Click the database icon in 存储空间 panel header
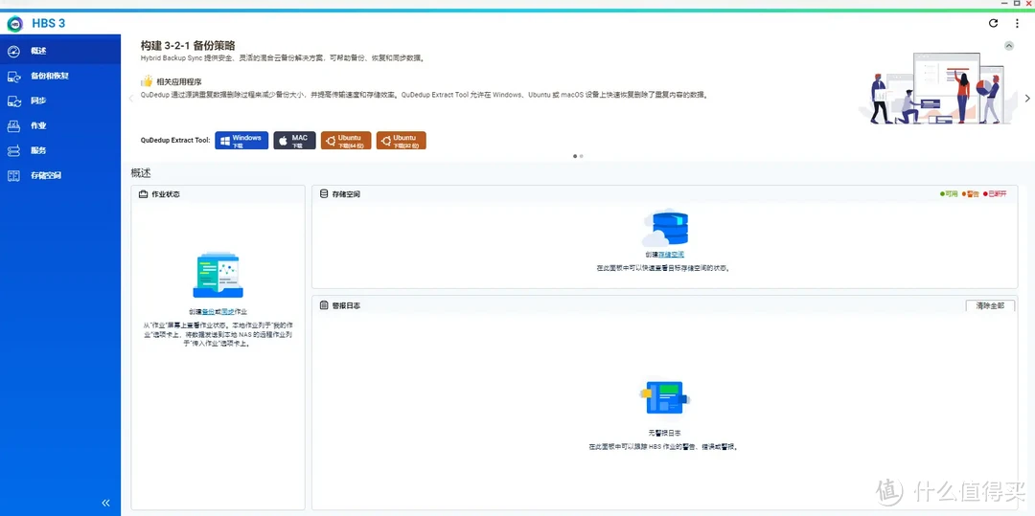The image size is (1035, 516). click(x=324, y=194)
